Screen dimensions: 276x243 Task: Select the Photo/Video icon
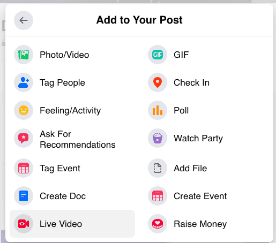pos(24,55)
